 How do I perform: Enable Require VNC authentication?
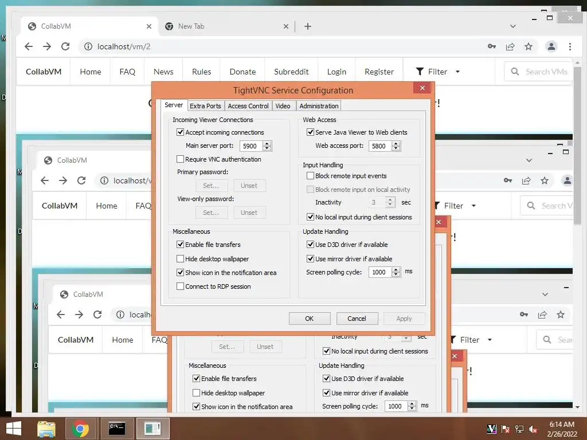[x=180, y=159]
